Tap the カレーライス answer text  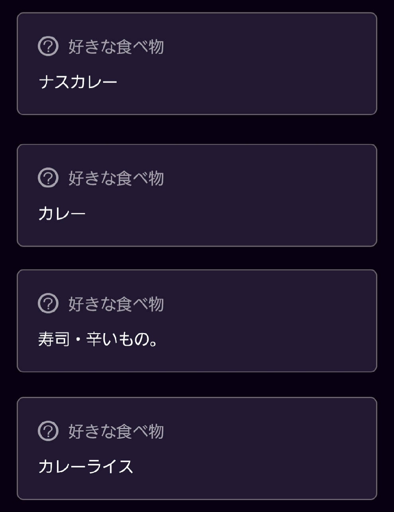pyautogui.click(x=86, y=467)
